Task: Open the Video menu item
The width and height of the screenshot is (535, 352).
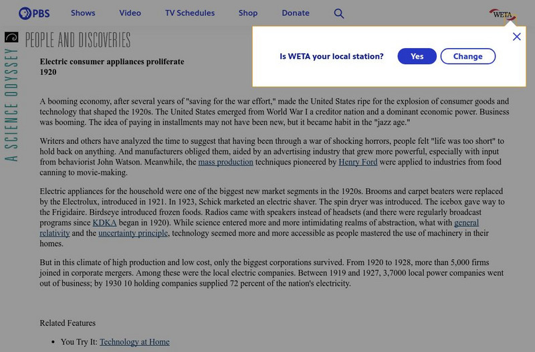Action: pyautogui.click(x=130, y=13)
